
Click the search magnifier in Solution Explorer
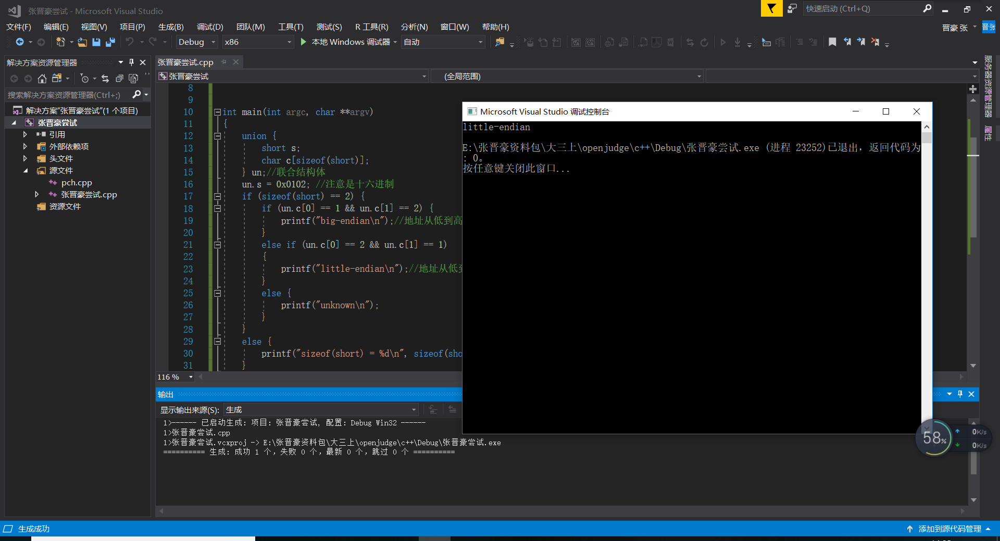[x=136, y=94]
